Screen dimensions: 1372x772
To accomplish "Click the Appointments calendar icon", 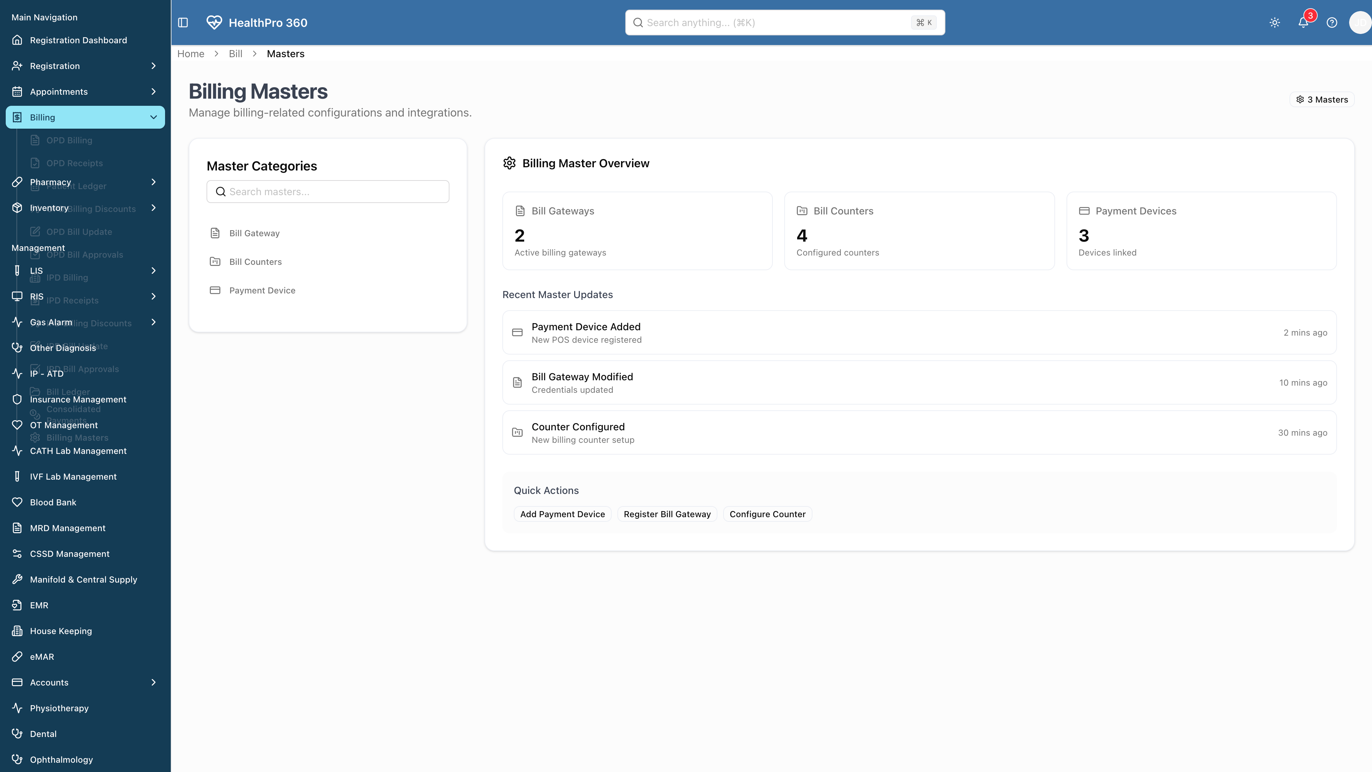I will [17, 91].
